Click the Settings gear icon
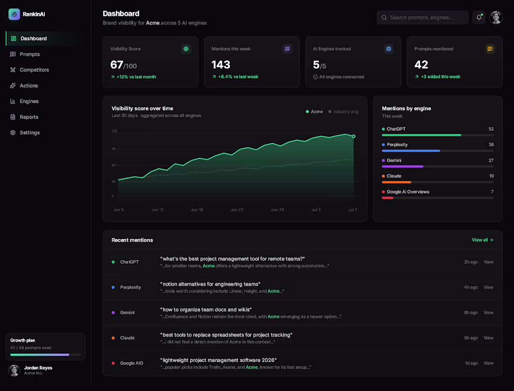The width and height of the screenshot is (514, 391). 13,133
